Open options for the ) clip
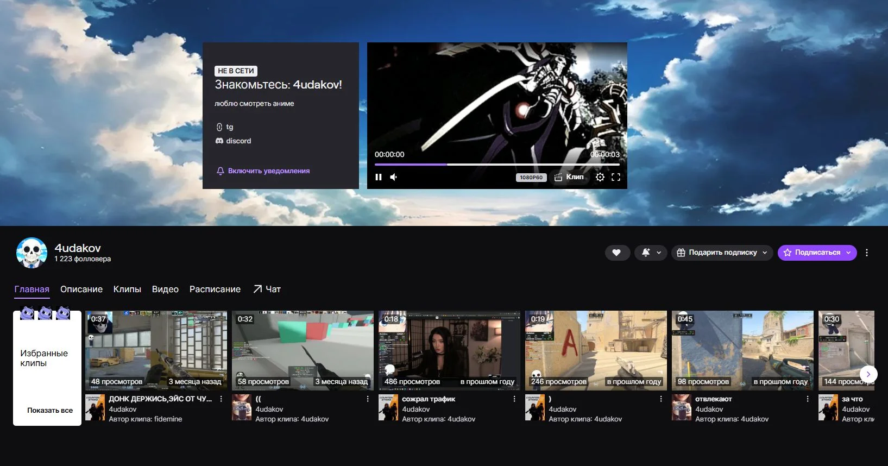The width and height of the screenshot is (888, 466). tap(661, 399)
